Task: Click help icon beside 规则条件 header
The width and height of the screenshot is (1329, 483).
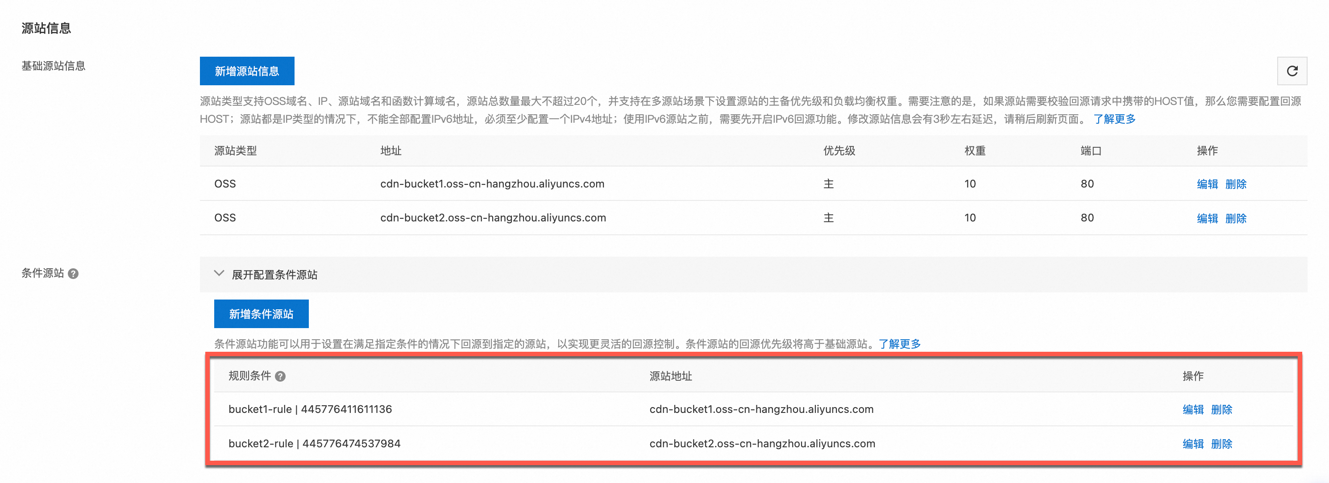Action: coord(280,377)
